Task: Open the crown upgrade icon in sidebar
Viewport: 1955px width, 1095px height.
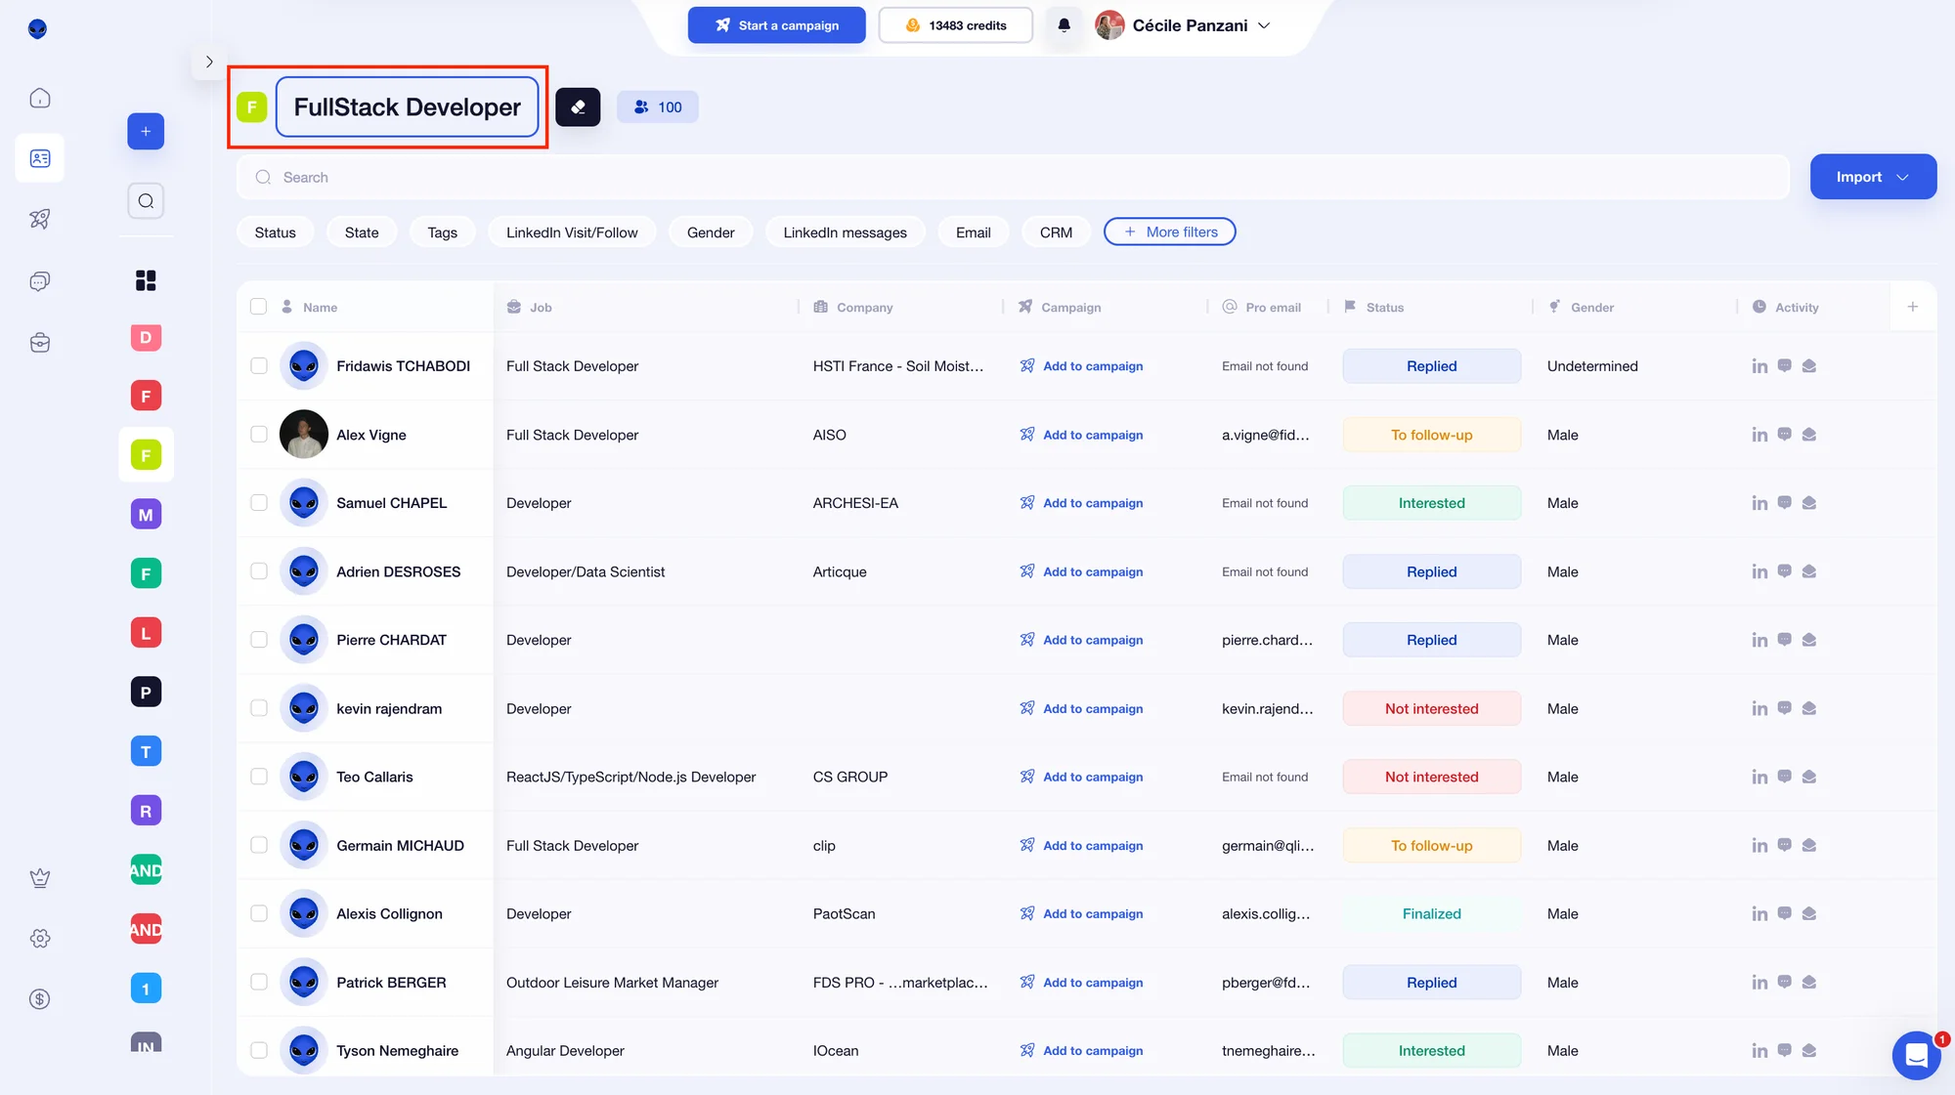Action: pos(39,877)
